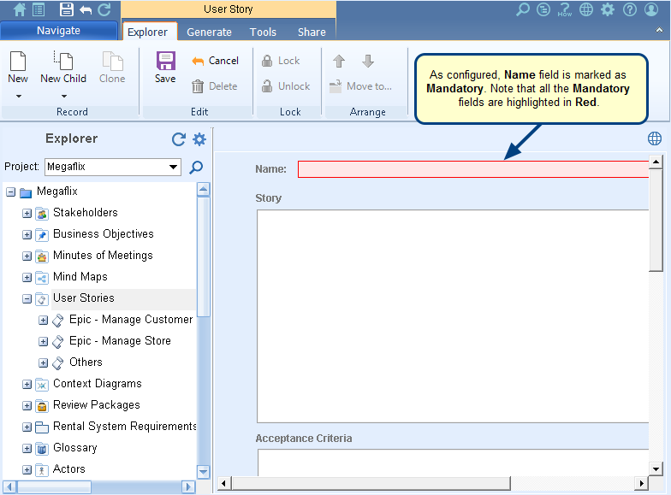Switch to the Navigate tab

point(58,31)
